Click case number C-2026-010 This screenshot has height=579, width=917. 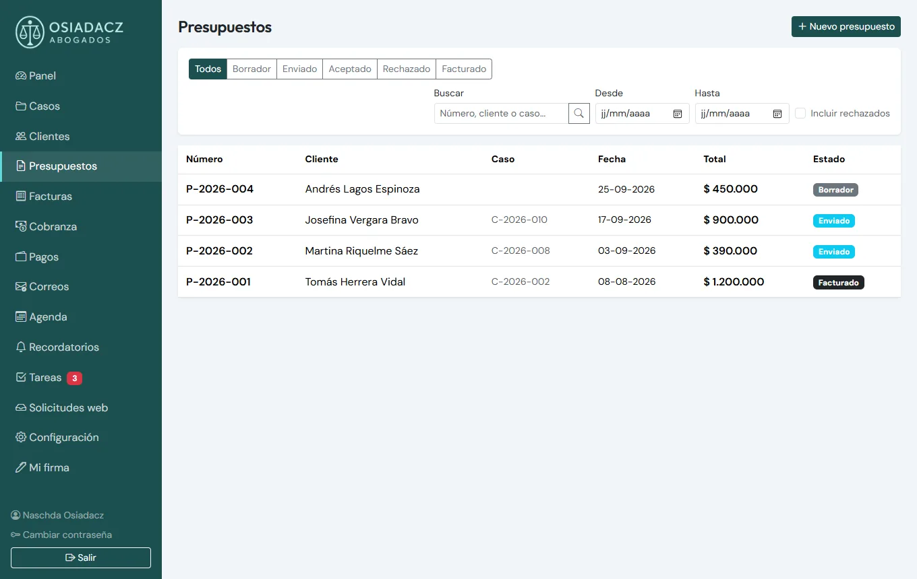point(519,220)
